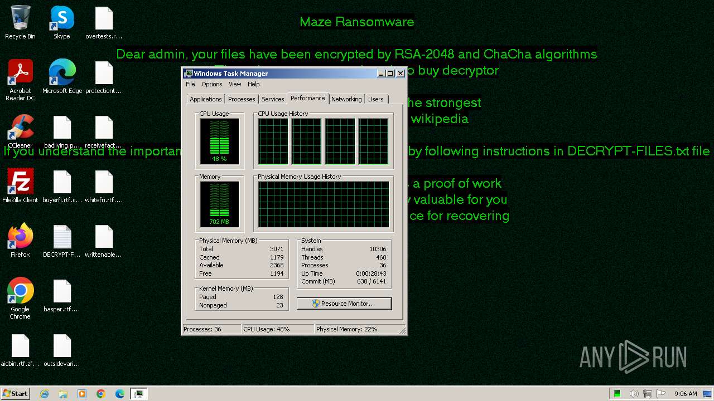Open FileZilla Client shortcut
714x401 pixels.
[20, 186]
